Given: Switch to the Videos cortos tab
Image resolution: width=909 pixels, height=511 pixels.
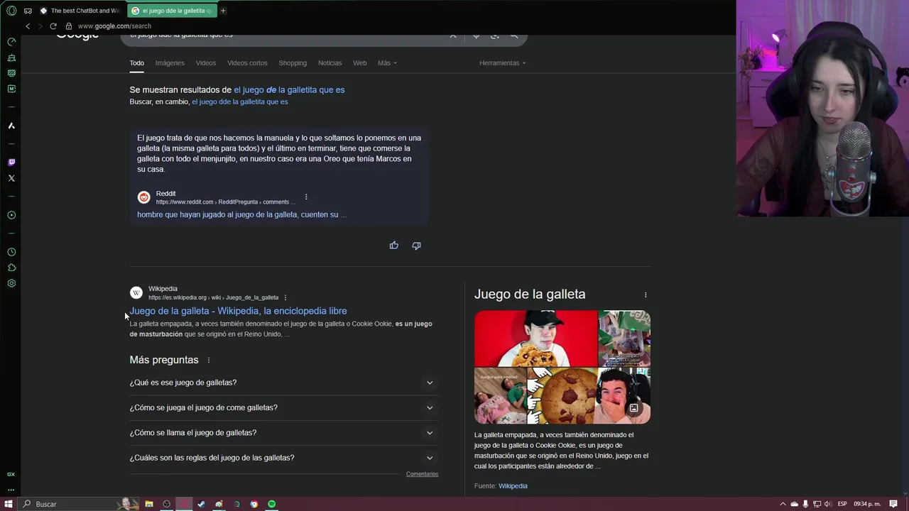Looking at the screenshot, I should pos(247,63).
